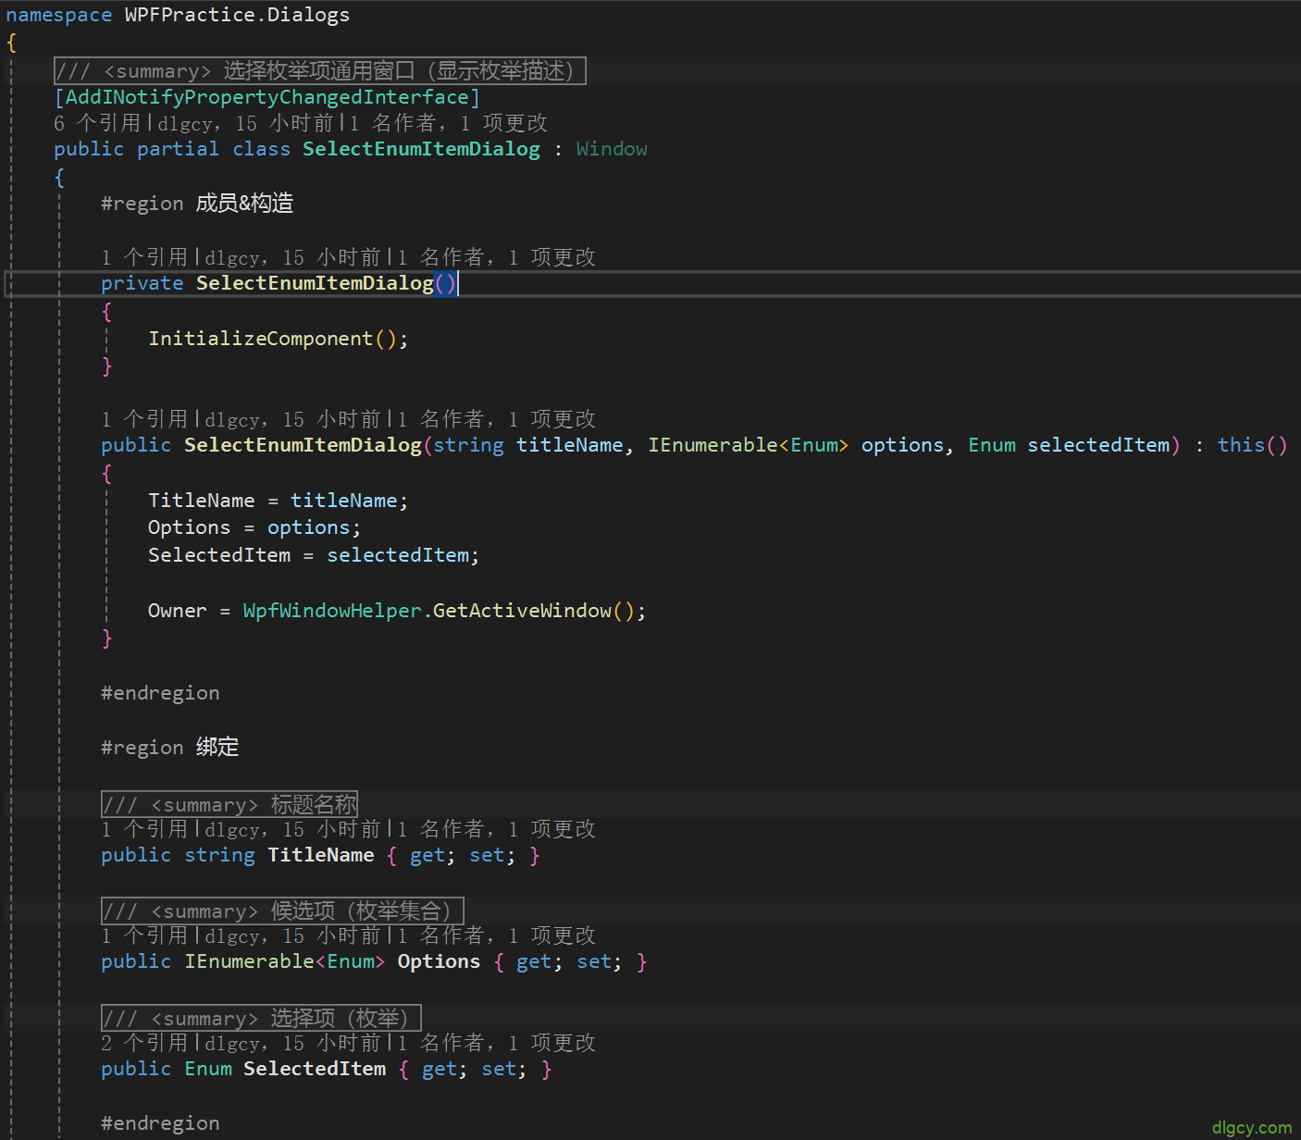
Task: Click 'Options' in the property declaration
Action: [439, 961]
